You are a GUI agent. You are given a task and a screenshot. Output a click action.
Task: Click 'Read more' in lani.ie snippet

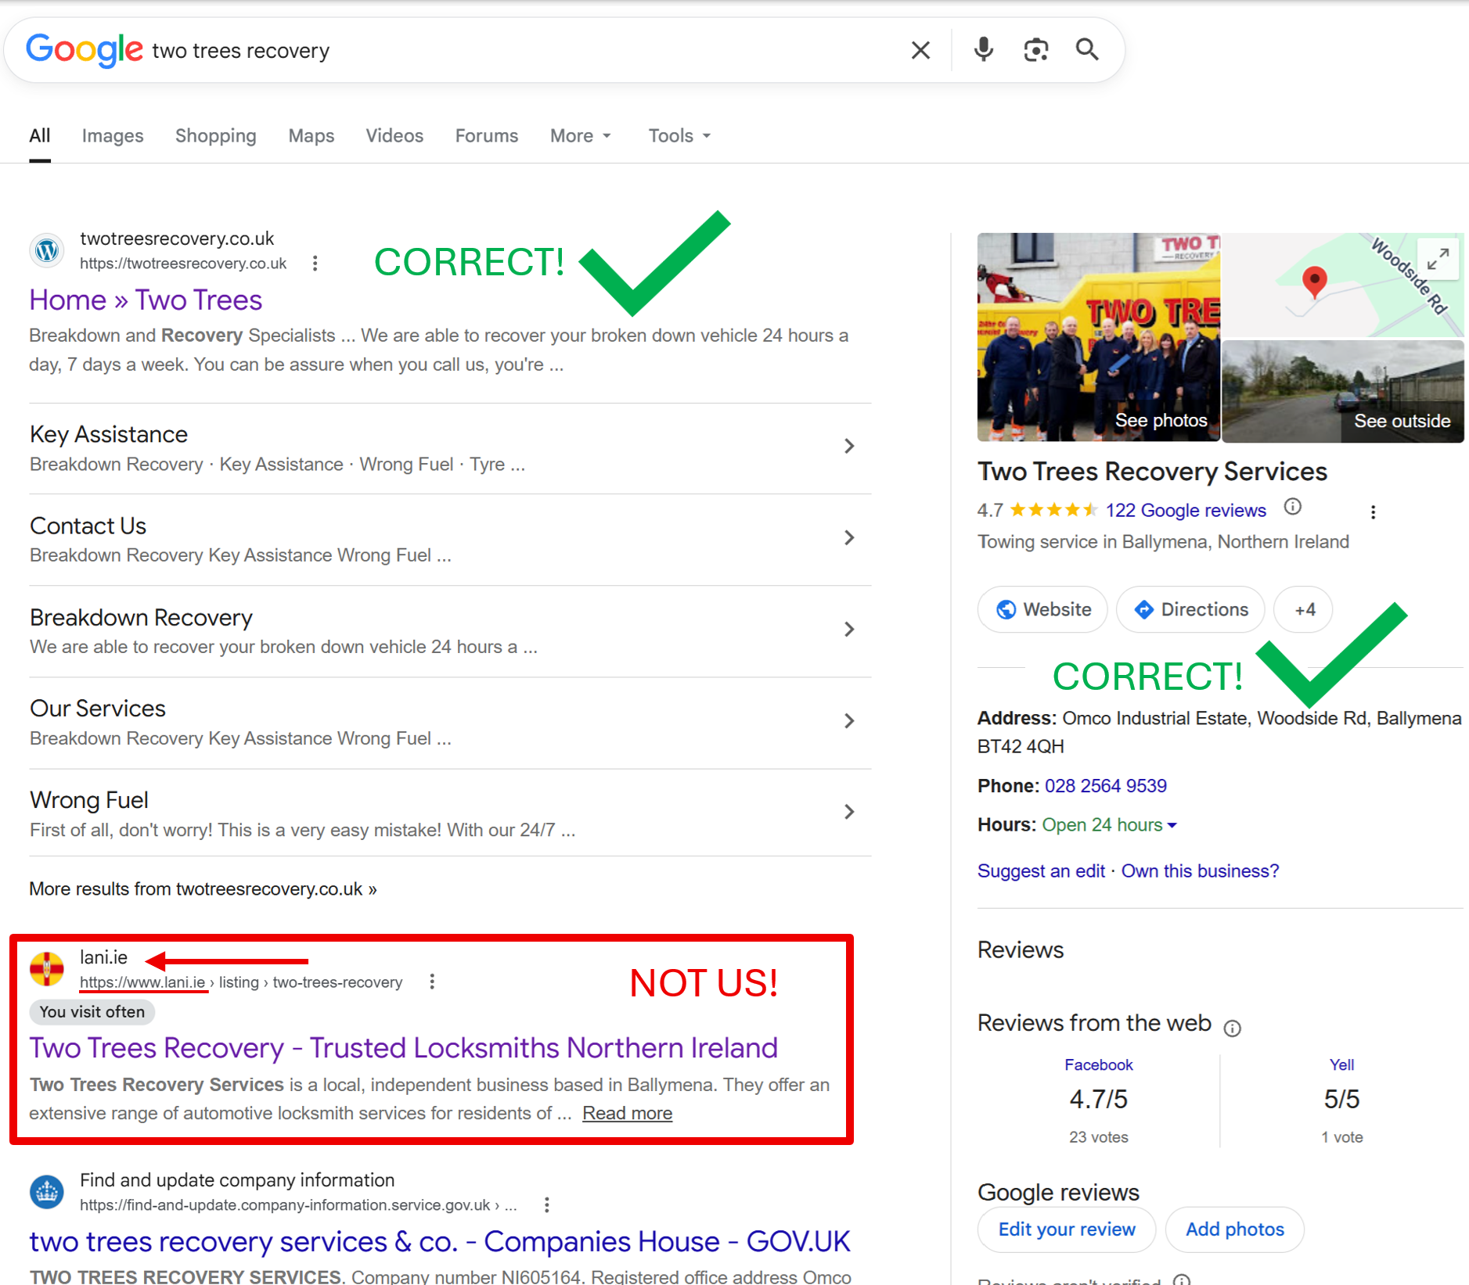[x=628, y=1114]
